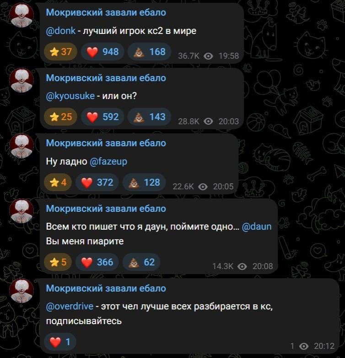Click the heart reaction showing 366
Screen dimensions: 345x358
(97, 262)
